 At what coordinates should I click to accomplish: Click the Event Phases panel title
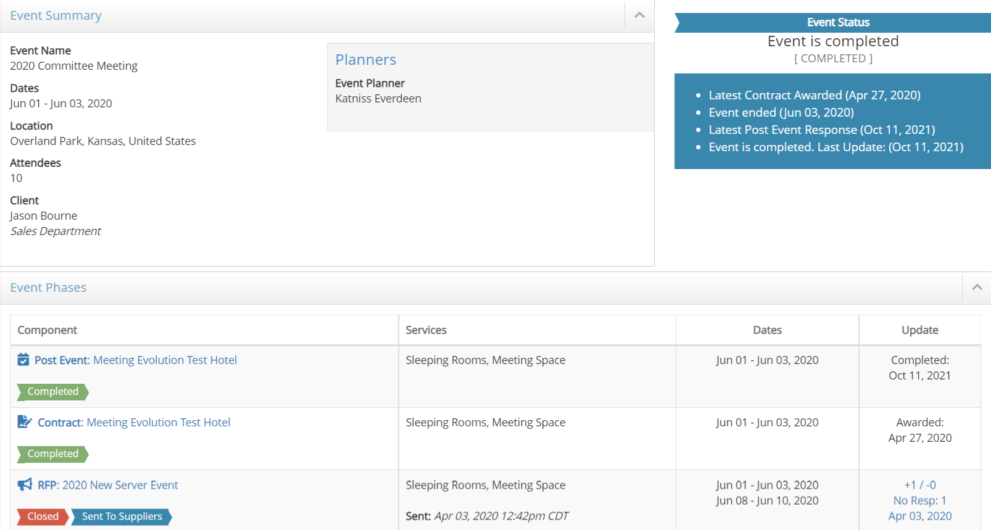48,288
